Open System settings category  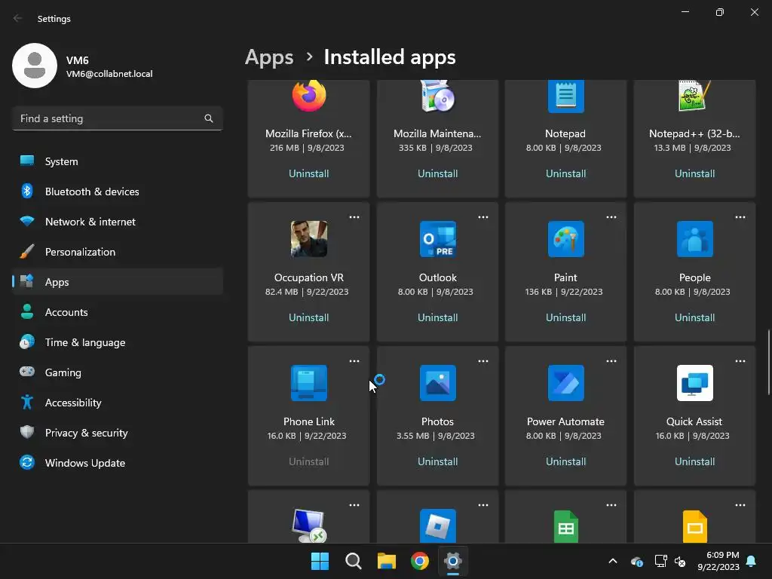(x=118, y=161)
